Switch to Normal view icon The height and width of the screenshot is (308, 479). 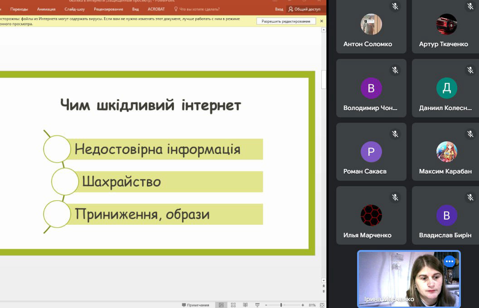[221, 305]
